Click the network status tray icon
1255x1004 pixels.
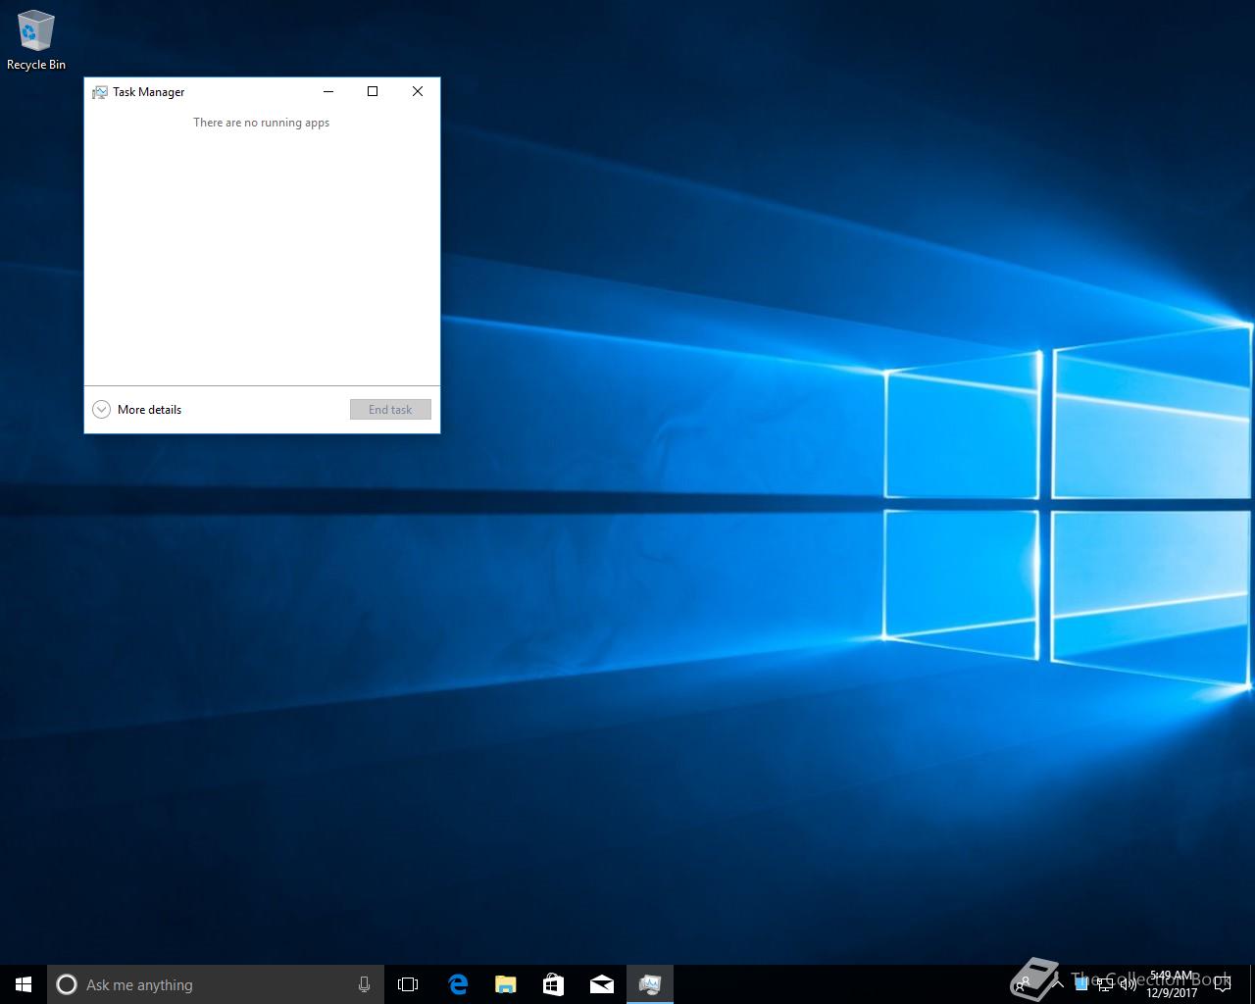(x=1105, y=984)
